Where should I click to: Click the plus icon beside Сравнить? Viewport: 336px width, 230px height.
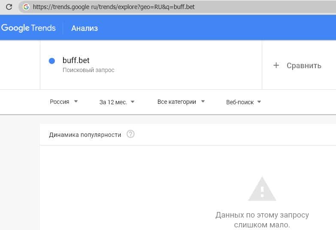point(276,65)
